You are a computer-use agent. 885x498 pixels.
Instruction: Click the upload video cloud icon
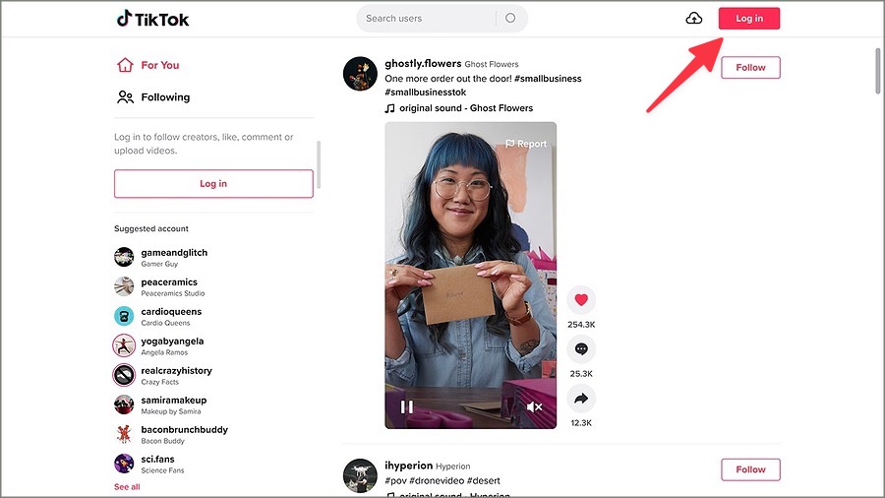693,19
